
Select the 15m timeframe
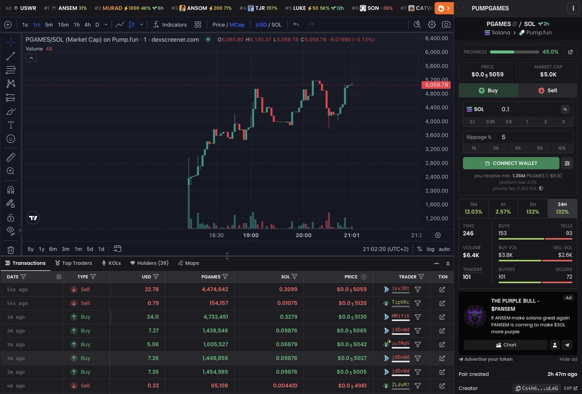[63, 25]
